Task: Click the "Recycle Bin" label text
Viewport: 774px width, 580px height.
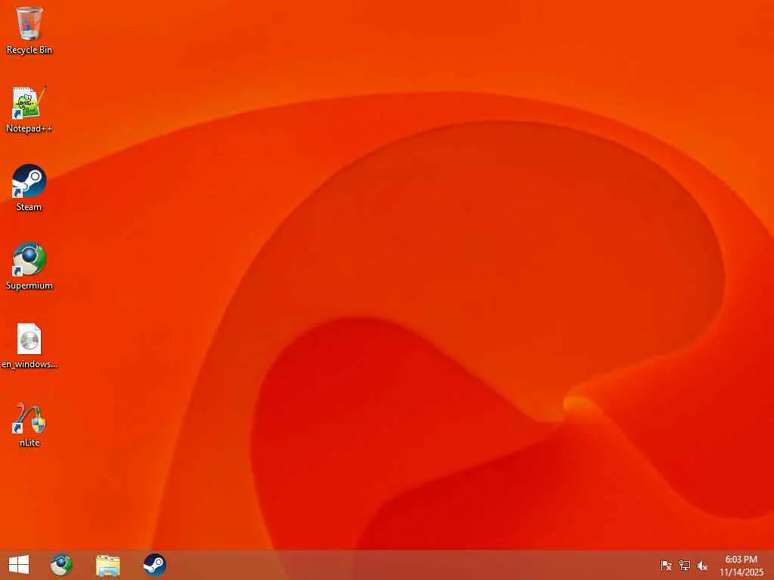Action: (x=29, y=50)
